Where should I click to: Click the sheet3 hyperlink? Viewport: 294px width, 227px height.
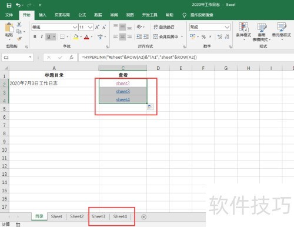pyautogui.click(x=123, y=92)
